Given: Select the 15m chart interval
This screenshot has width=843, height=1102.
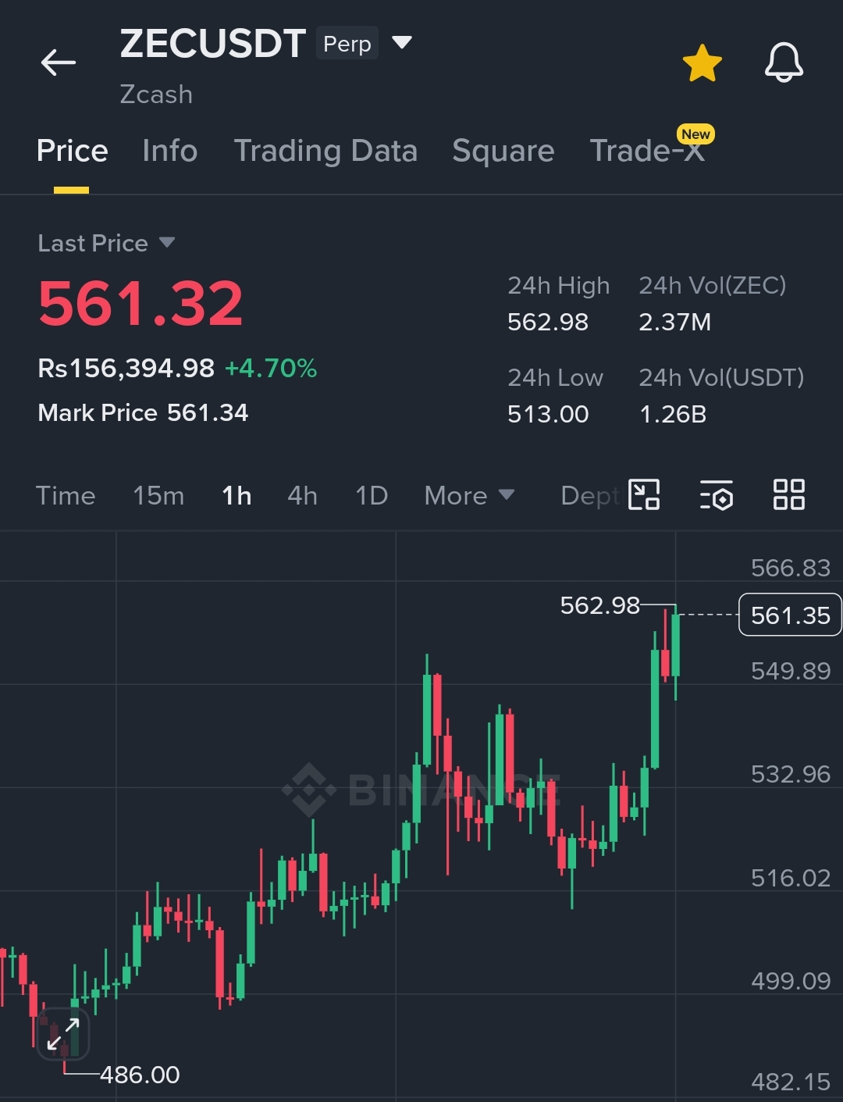Looking at the screenshot, I should point(158,496).
